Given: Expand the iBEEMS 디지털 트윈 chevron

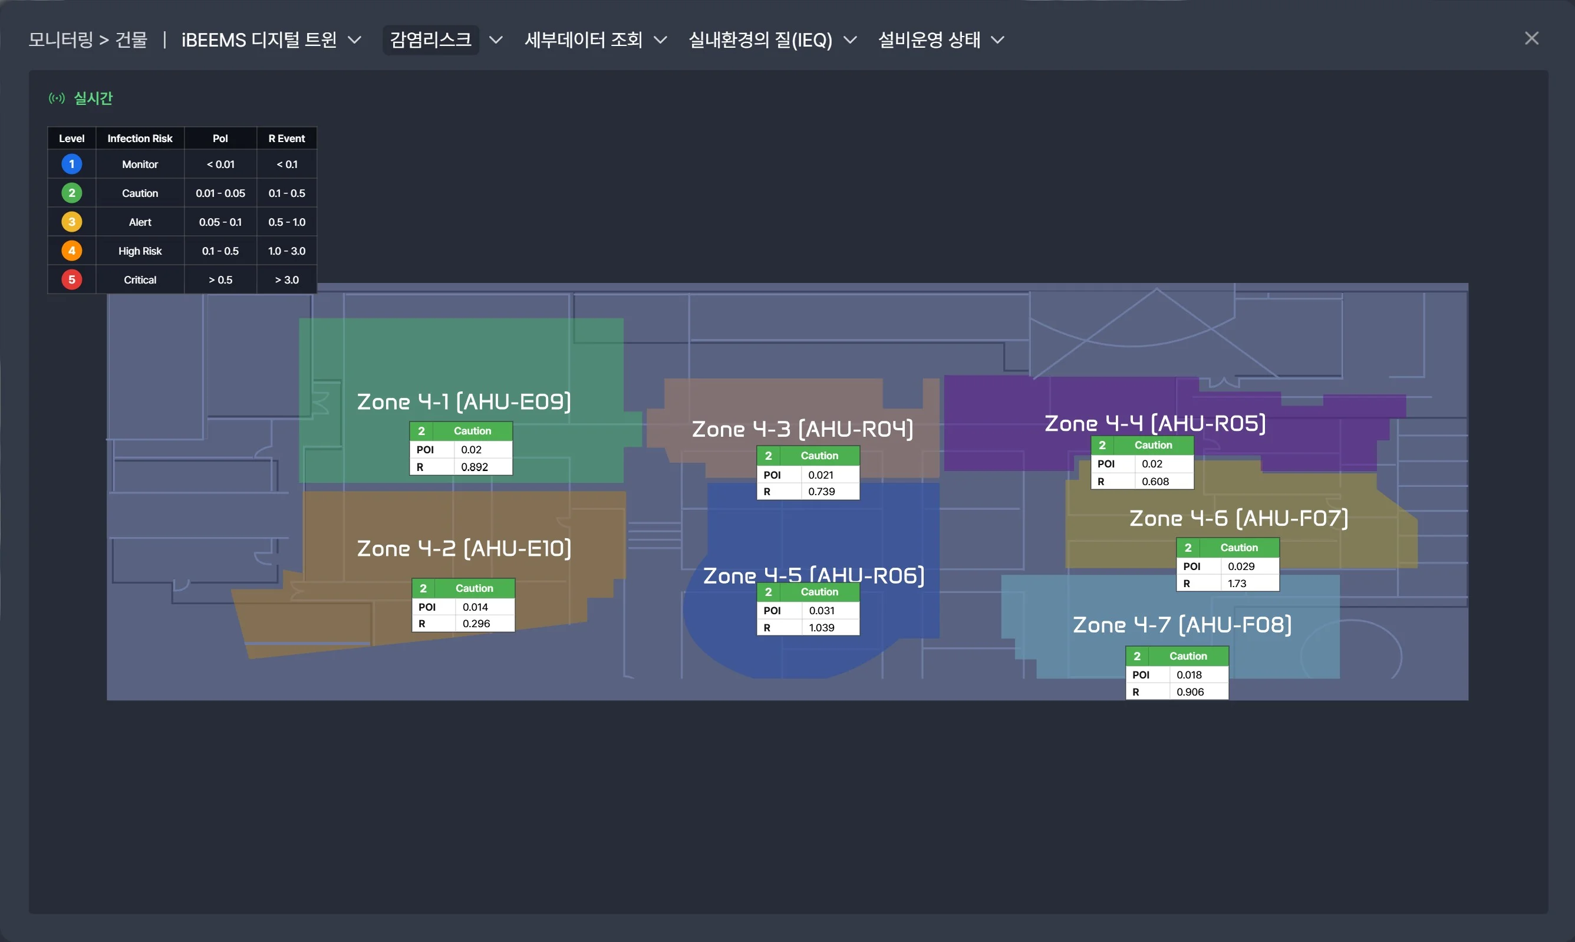Looking at the screenshot, I should [x=355, y=41].
